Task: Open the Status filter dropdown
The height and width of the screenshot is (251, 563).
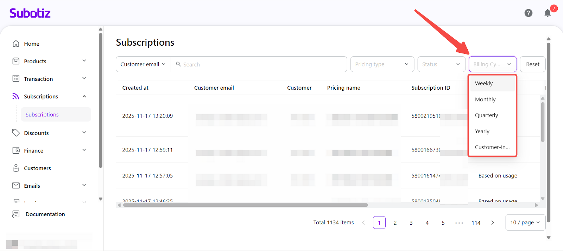Action: [x=441, y=64]
